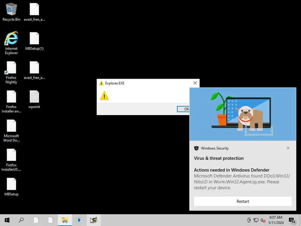Screen dimensions: 301x226
Task: Click the Defender message mentioning Nitol.D
Action: click(242, 182)
